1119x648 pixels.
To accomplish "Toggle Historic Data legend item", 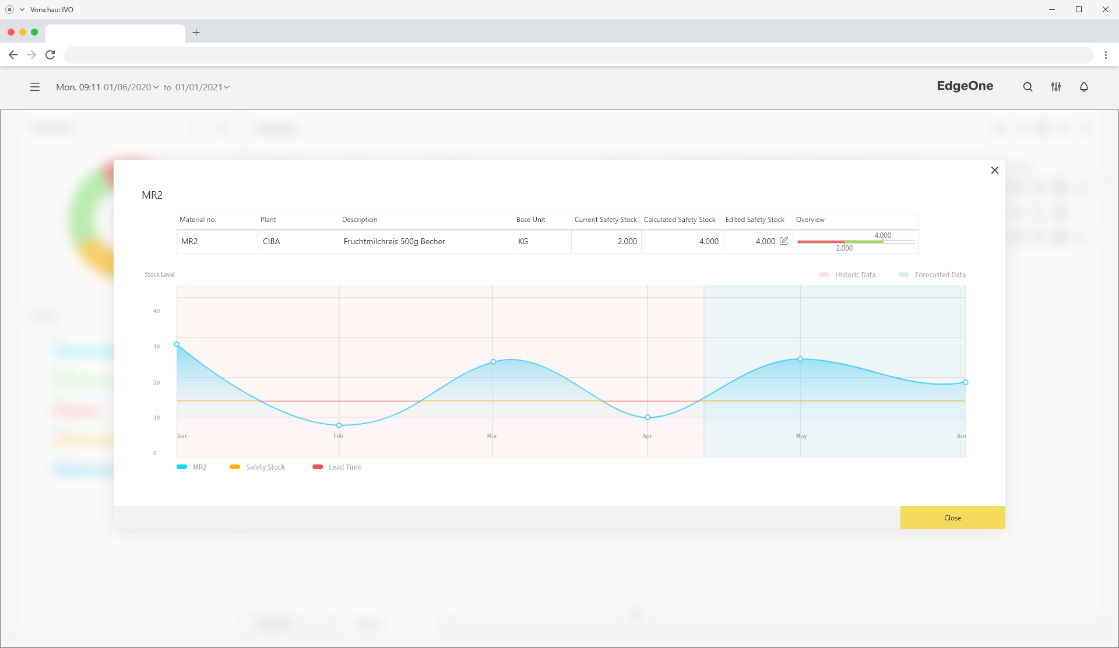I will click(847, 274).
